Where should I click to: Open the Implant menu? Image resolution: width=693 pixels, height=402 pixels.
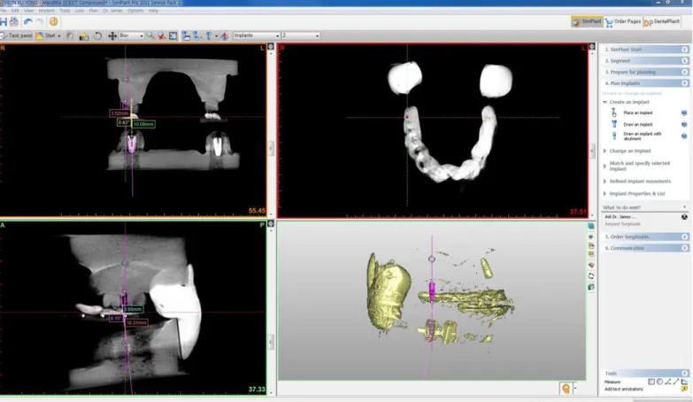pyautogui.click(x=46, y=11)
